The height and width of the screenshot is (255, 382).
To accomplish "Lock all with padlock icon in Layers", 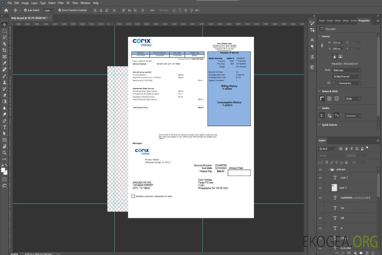I will (346, 162).
